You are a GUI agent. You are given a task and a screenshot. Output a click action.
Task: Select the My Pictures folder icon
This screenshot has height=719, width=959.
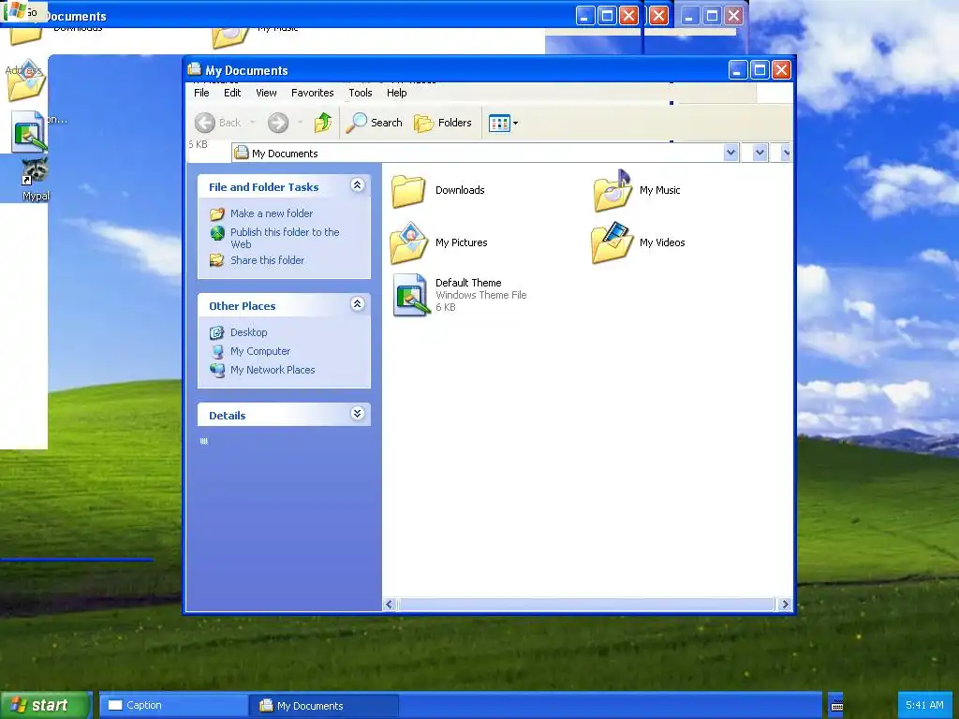click(x=408, y=242)
